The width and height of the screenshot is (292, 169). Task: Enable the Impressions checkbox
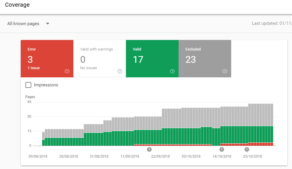(28, 85)
